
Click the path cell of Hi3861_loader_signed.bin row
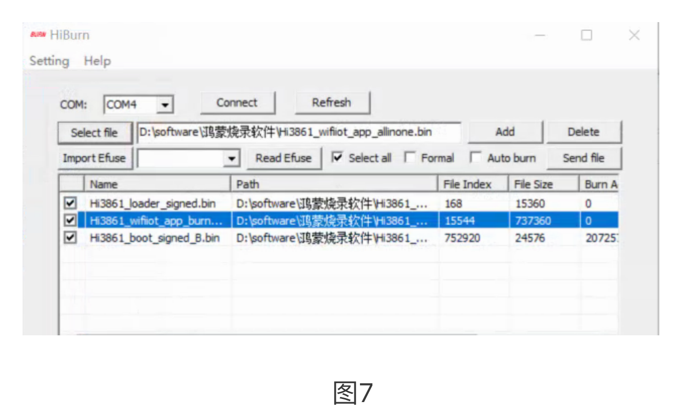(332, 204)
